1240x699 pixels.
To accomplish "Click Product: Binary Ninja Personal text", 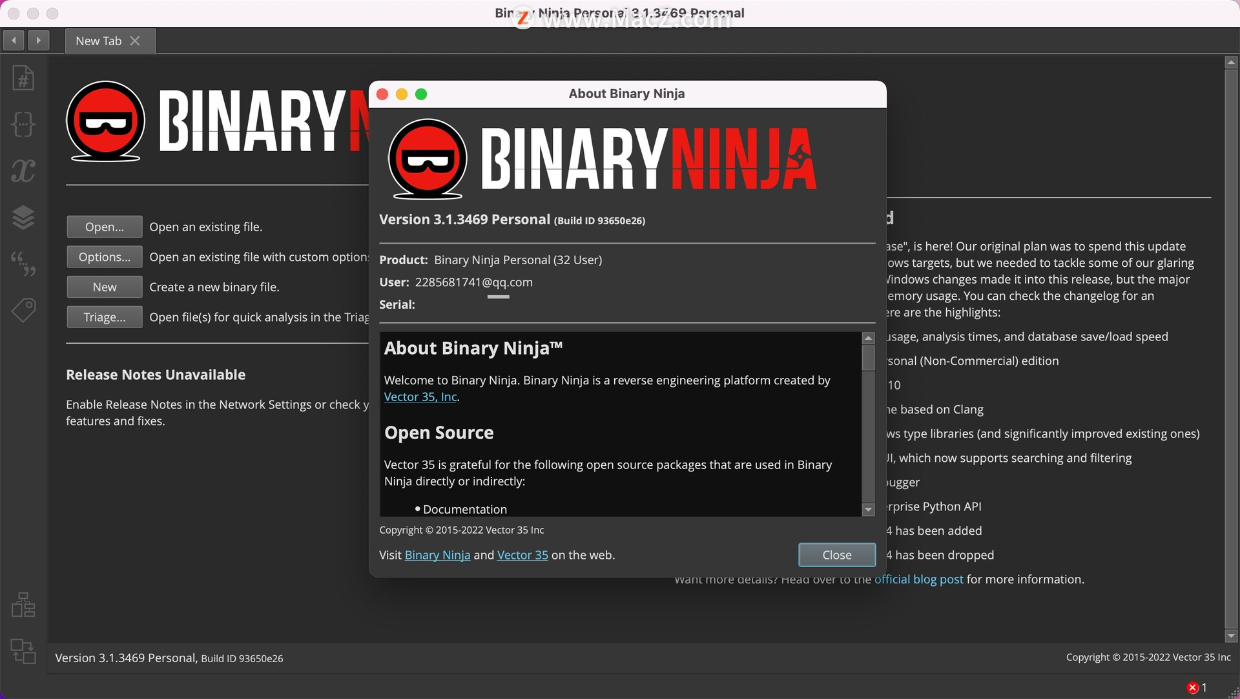I will 491,260.
